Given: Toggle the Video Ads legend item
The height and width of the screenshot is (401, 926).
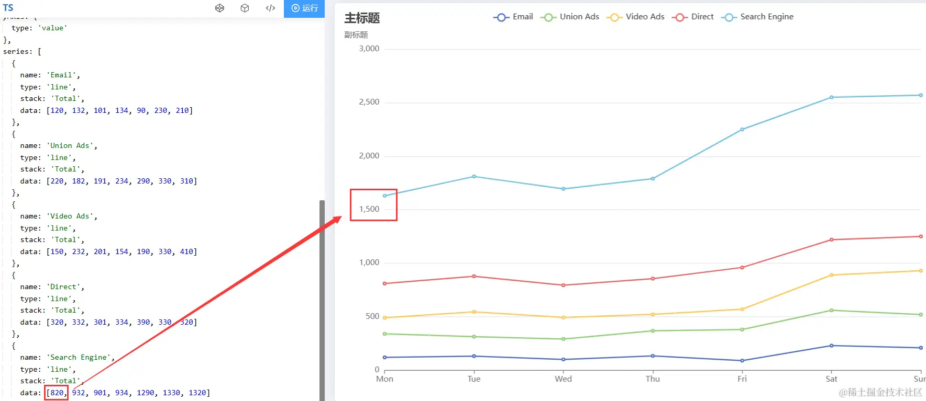Looking at the screenshot, I should (x=635, y=17).
